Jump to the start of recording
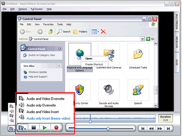 pos(143,129)
